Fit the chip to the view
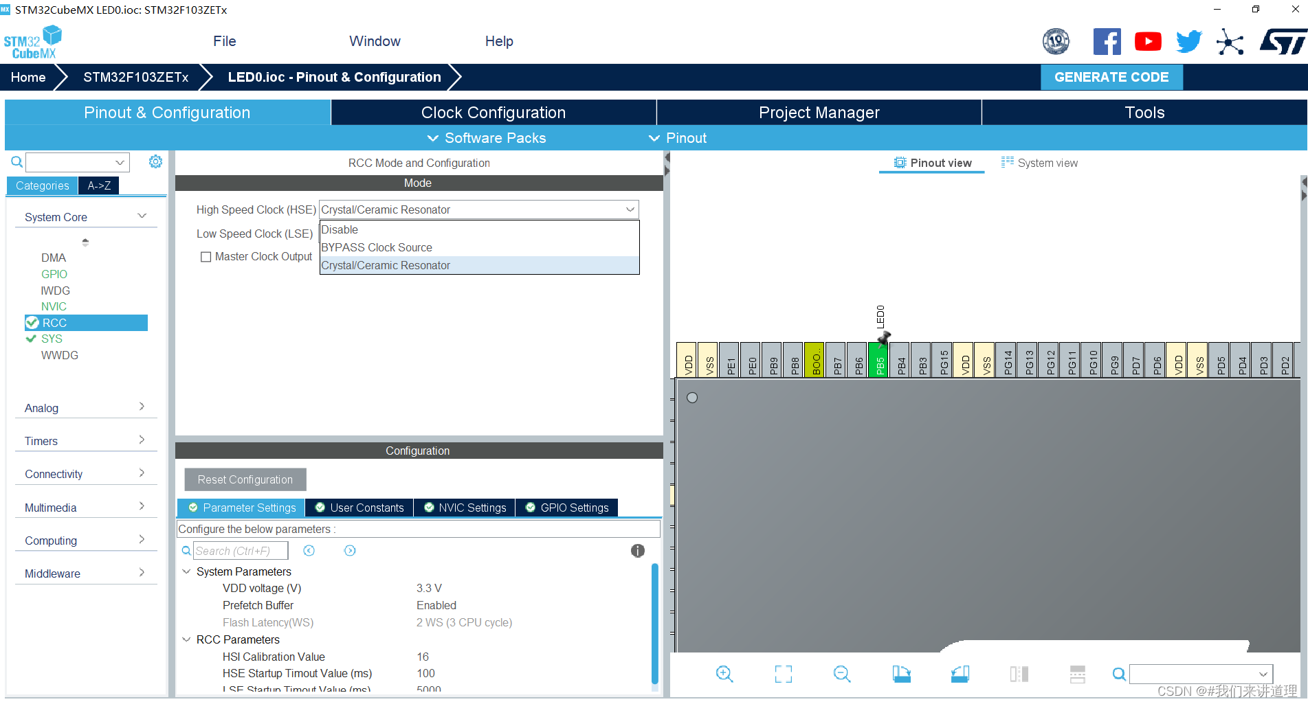The image size is (1308, 704). (x=784, y=674)
